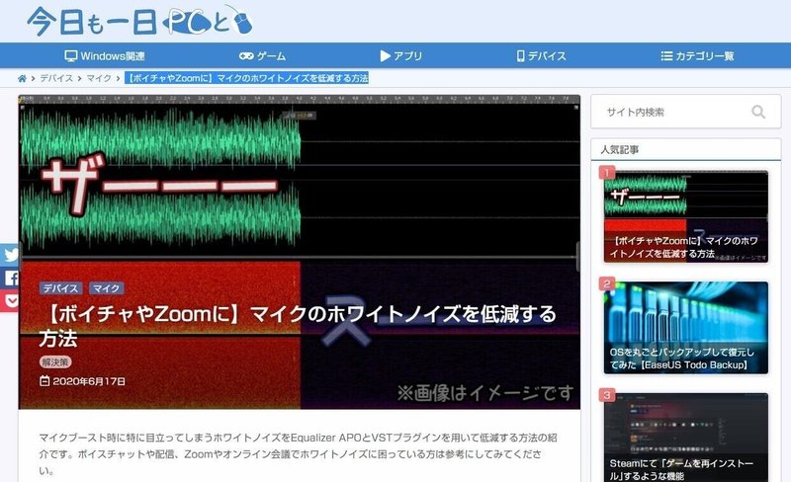
Task: Open popular article 3 about Steam reinstall
Action: [x=685, y=438]
